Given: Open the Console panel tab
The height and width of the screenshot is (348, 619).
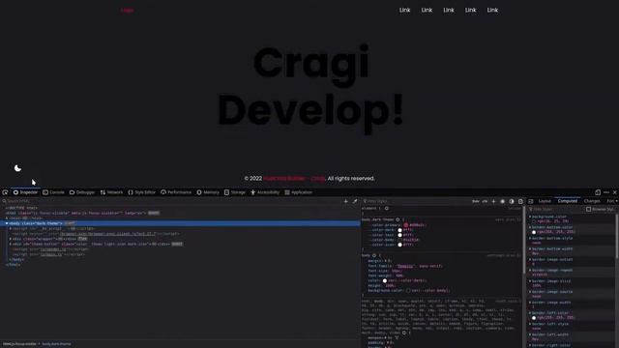Looking at the screenshot, I should coord(53,192).
